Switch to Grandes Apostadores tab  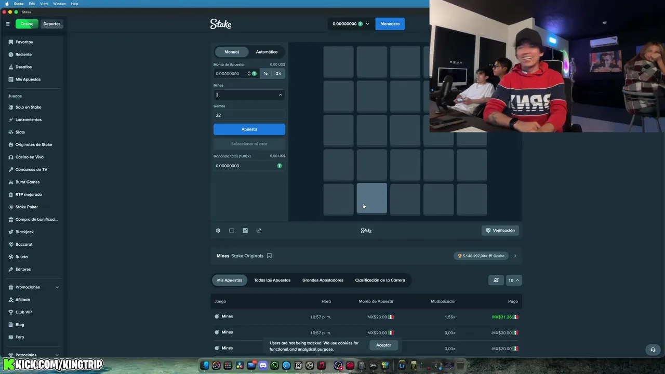323,280
